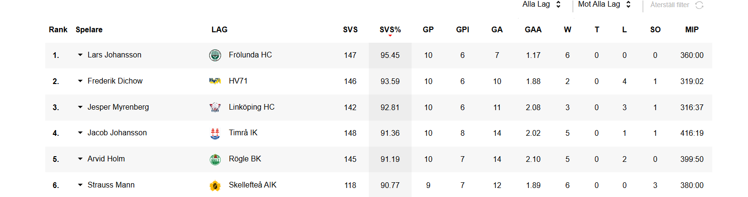The height and width of the screenshot is (197, 748).
Task: Expand Jesper Myrenberg row arrow
Action: point(80,107)
